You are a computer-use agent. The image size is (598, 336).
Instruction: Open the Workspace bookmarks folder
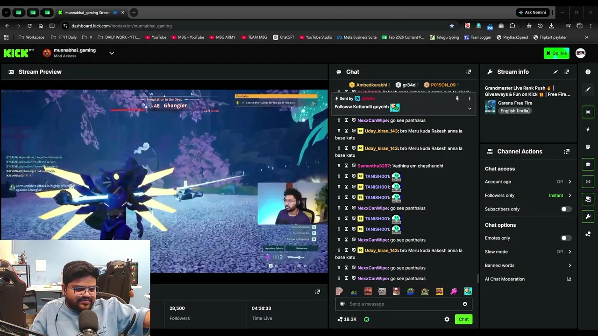pos(32,37)
